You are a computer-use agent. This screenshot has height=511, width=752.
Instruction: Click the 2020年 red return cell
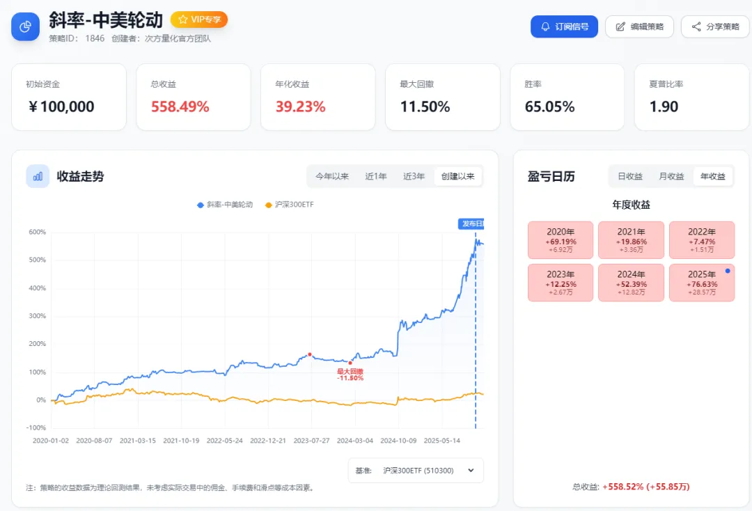(561, 240)
